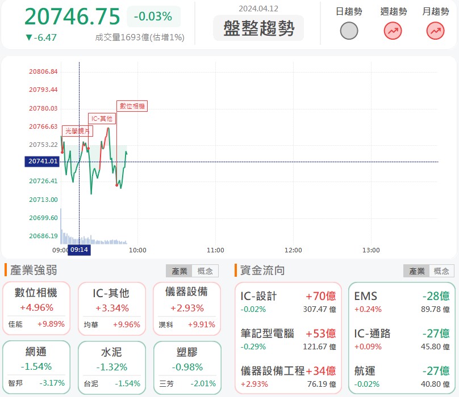
Task: Select the 概念 tab in 資金流向 section
Action: (441, 271)
